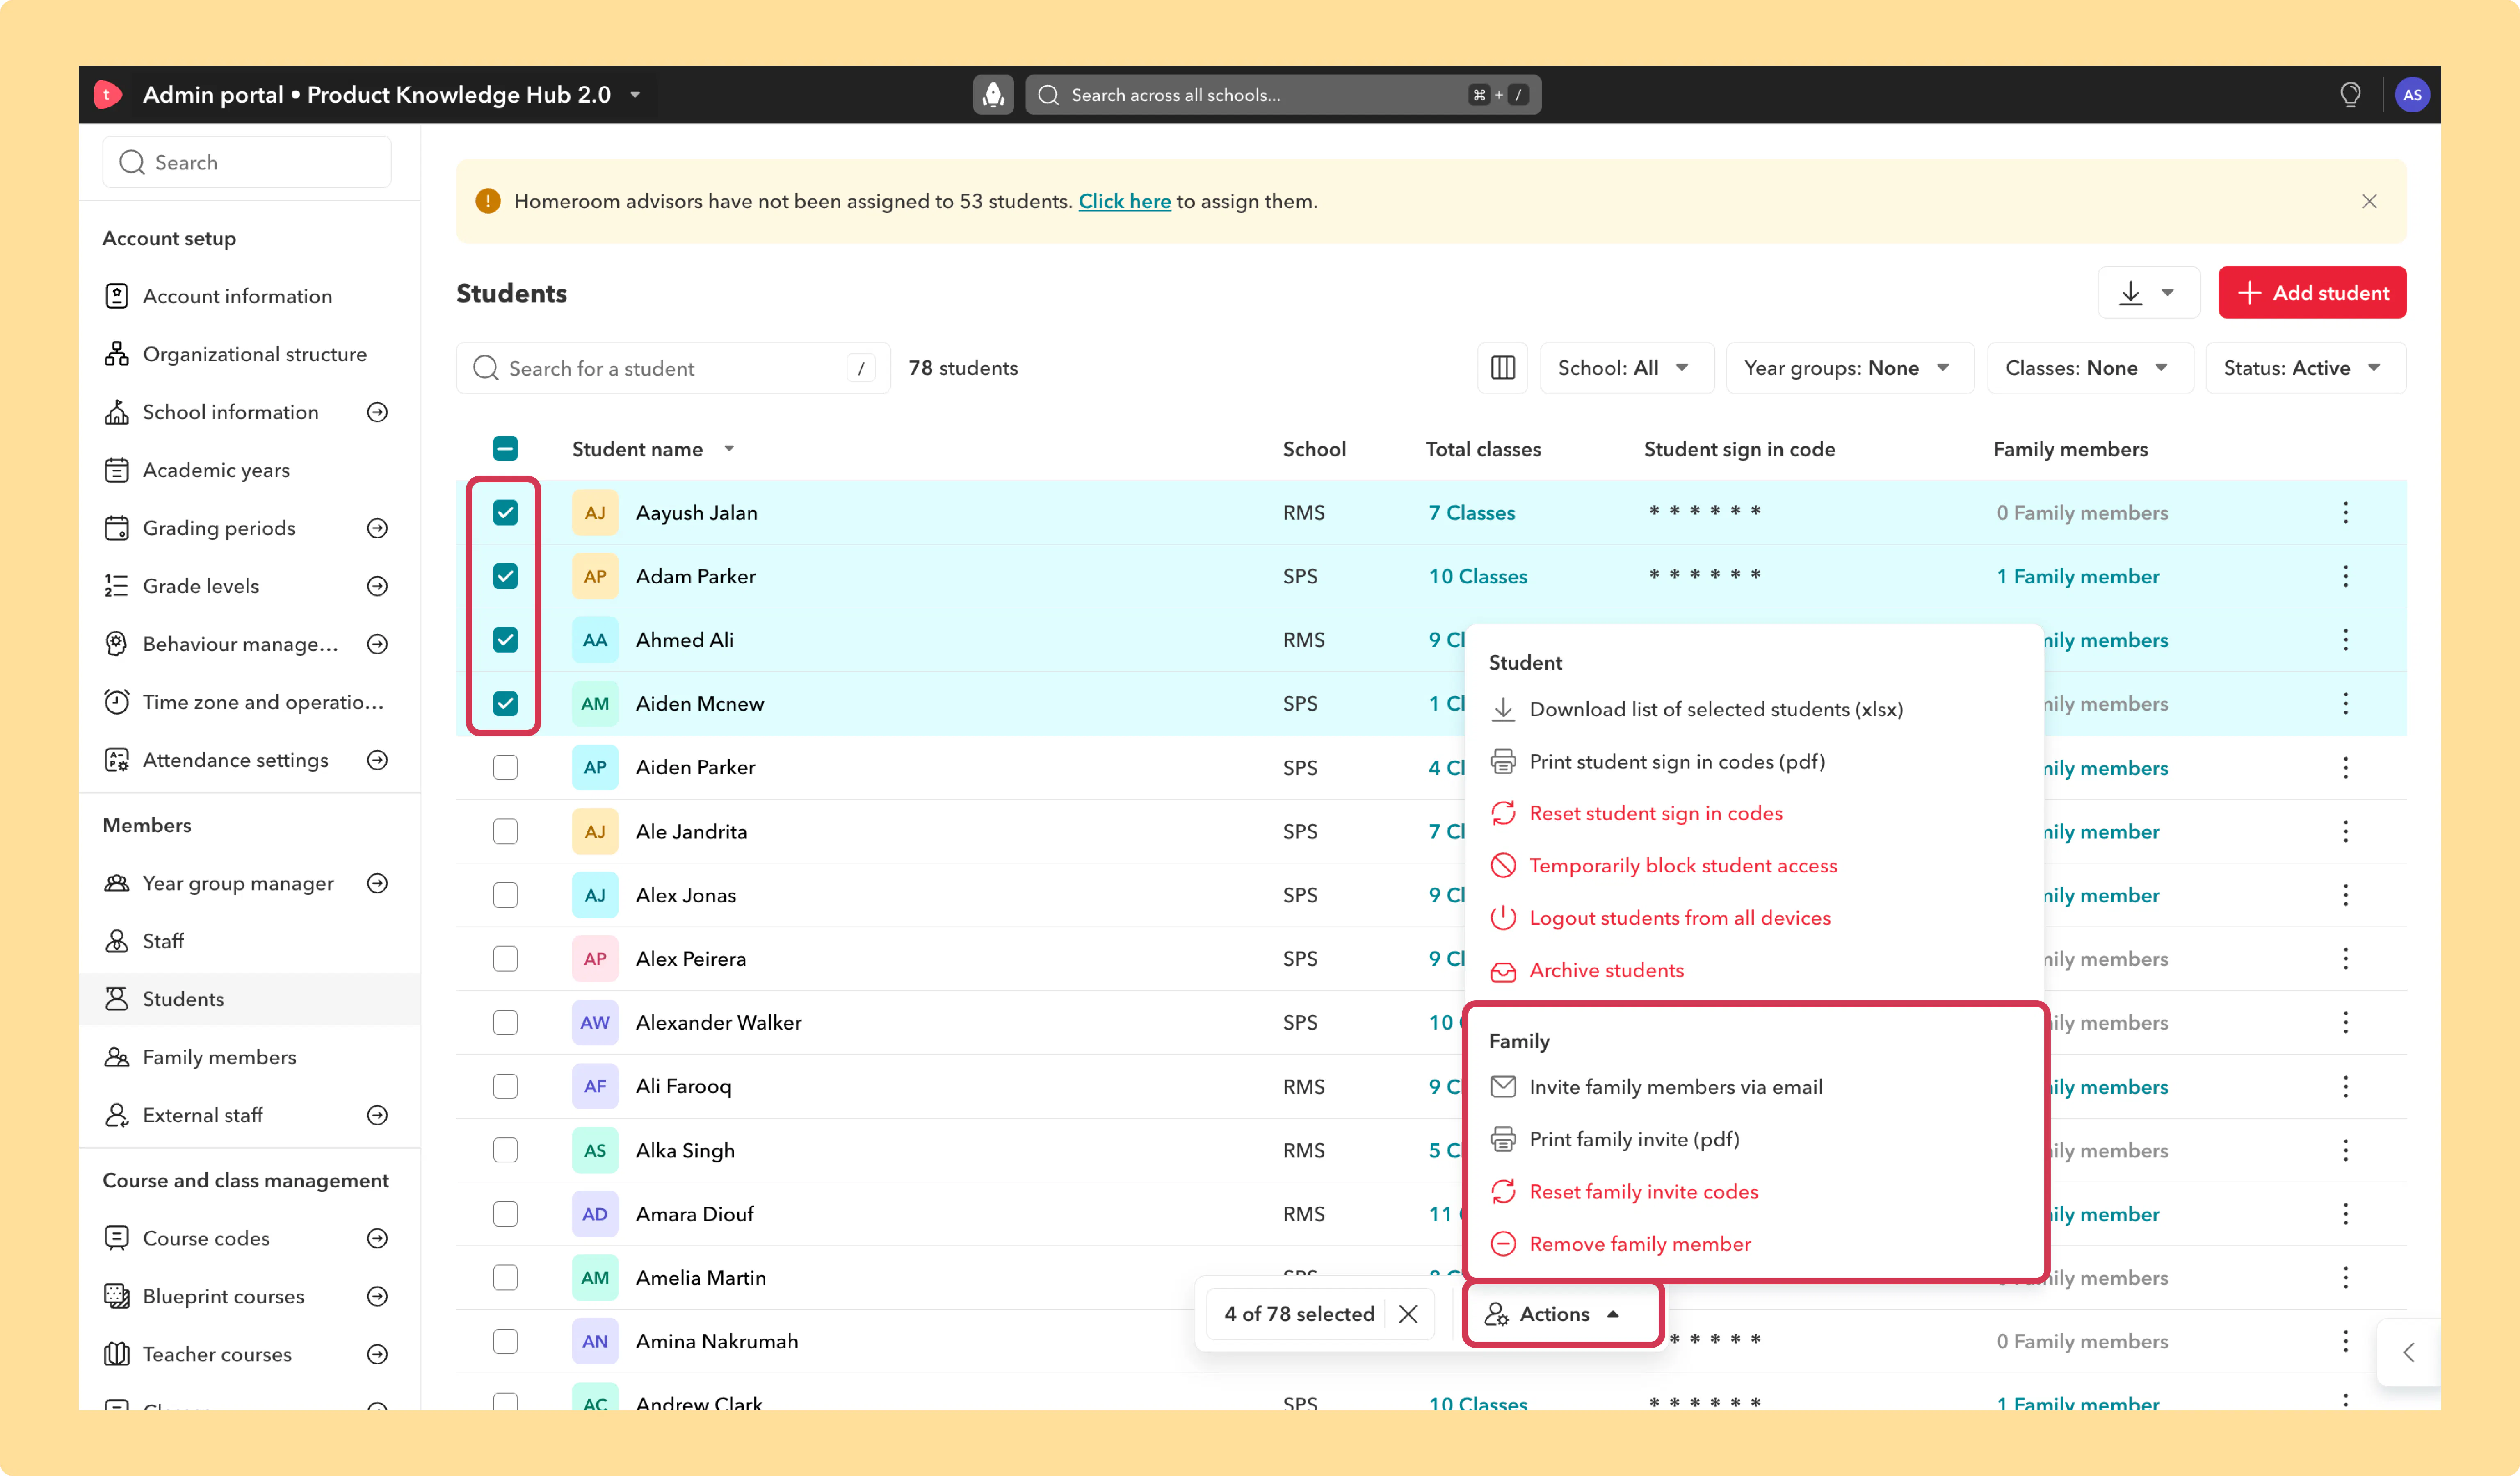Screen dimensions: 2520x1476
Task: Select Ale Jandrita's checkbox
Action: pos(505,831)
